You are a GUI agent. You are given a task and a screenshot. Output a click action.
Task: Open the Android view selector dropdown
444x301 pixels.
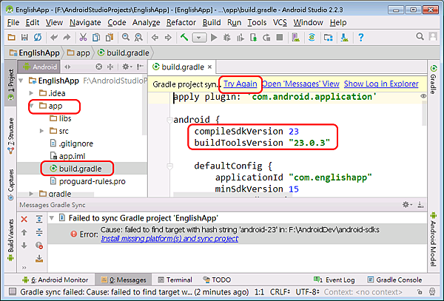point(67,67)
